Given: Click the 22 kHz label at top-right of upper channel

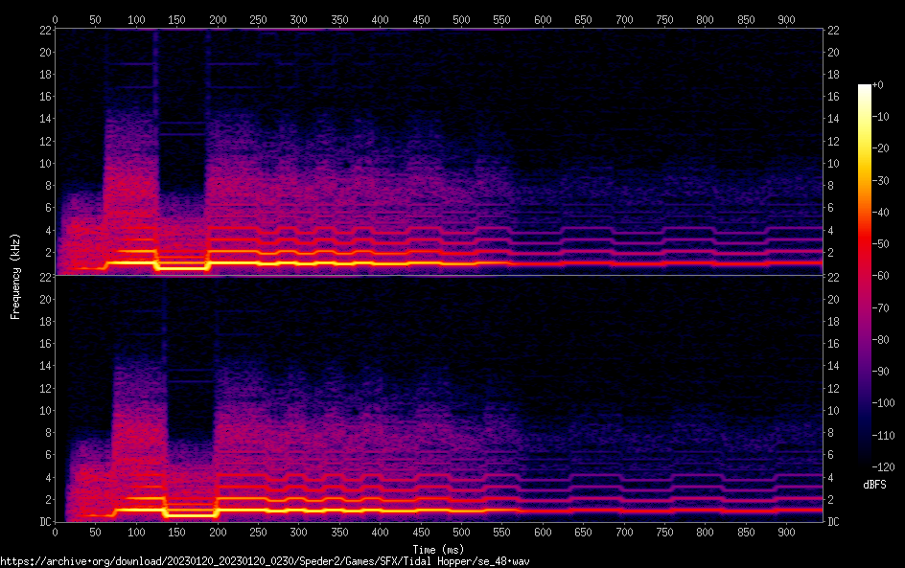Looking at the screenshot, I should [x=834, y=31].
